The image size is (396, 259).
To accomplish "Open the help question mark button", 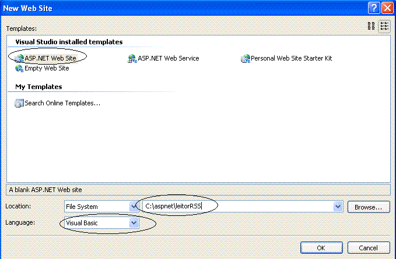I will tap(374, 8).
